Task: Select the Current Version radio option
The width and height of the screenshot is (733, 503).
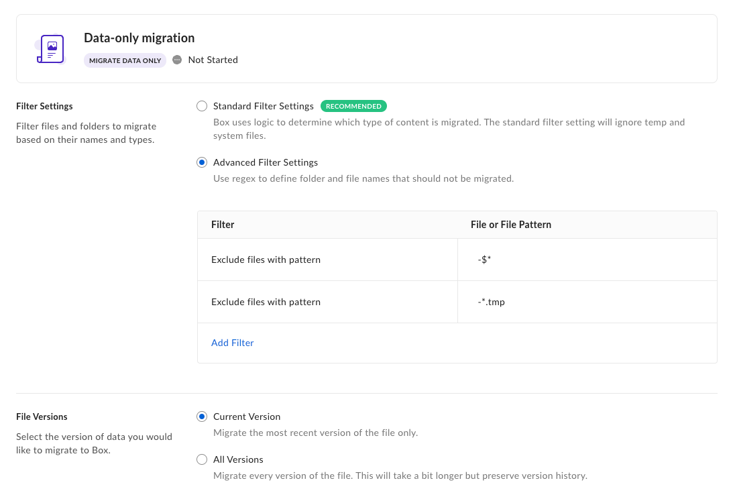Action: pyautogui.click(x=202, y=416)
